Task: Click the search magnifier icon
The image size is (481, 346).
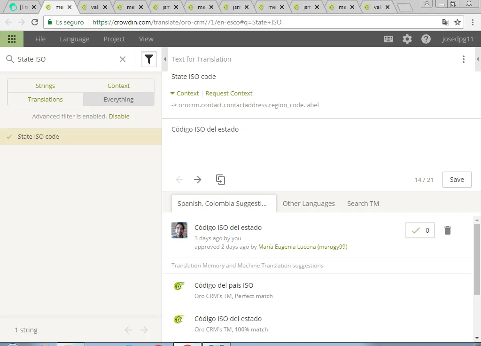Action: pyautogui.click(x=10, y=59)
